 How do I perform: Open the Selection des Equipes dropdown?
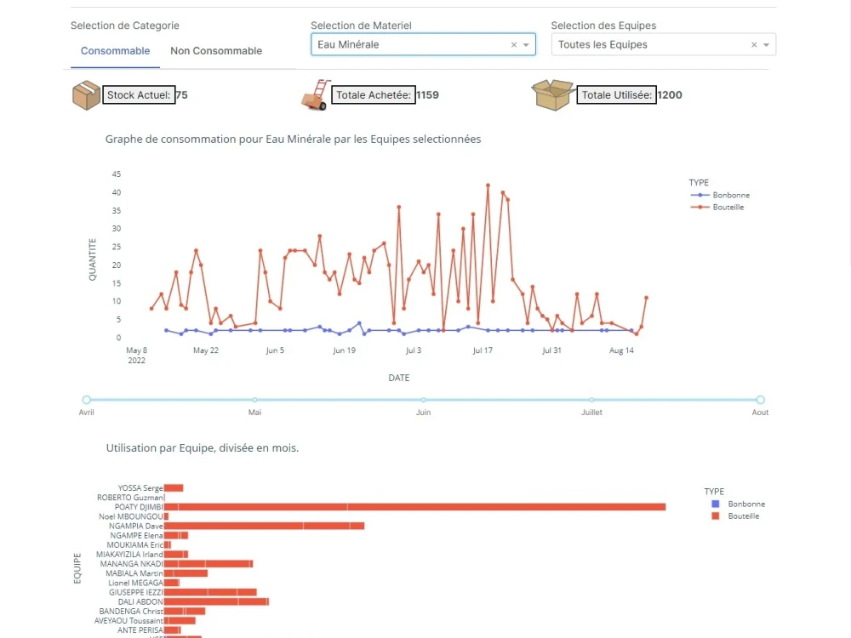tap(766, 44)
